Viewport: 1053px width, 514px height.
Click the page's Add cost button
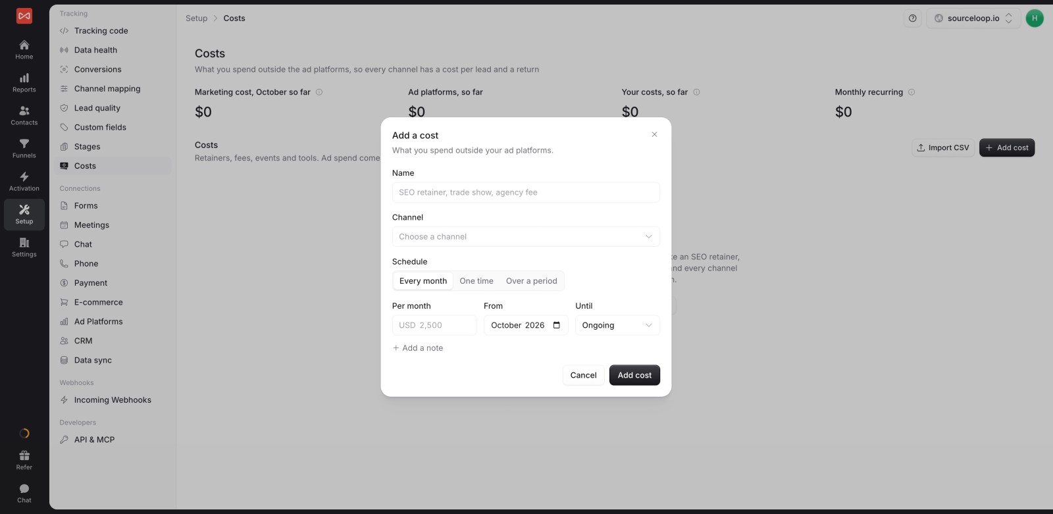1007,148
